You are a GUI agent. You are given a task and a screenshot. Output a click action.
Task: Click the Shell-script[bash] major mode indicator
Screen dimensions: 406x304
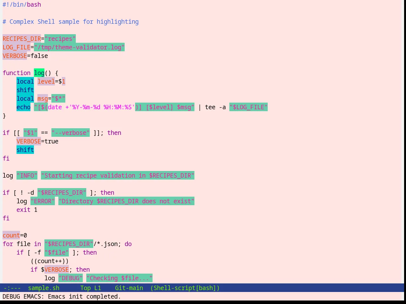[185, 288]
